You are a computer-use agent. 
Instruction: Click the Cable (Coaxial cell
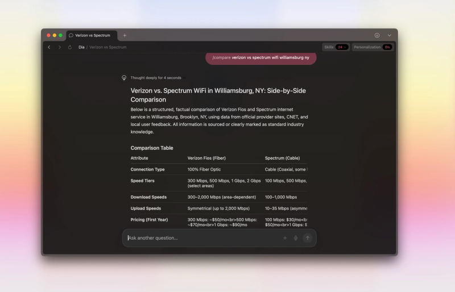tap(286, 169)
